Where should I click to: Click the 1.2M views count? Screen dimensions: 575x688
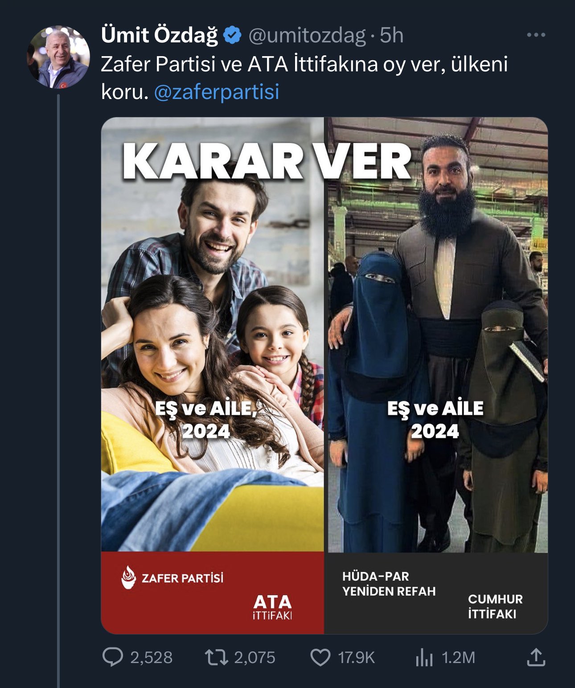coord(458,658)
